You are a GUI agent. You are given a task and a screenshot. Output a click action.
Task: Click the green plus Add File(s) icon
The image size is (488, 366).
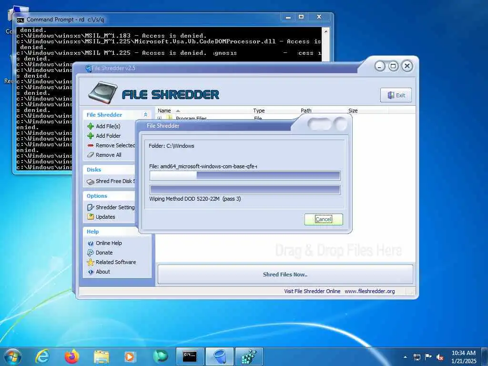point(91,126)
